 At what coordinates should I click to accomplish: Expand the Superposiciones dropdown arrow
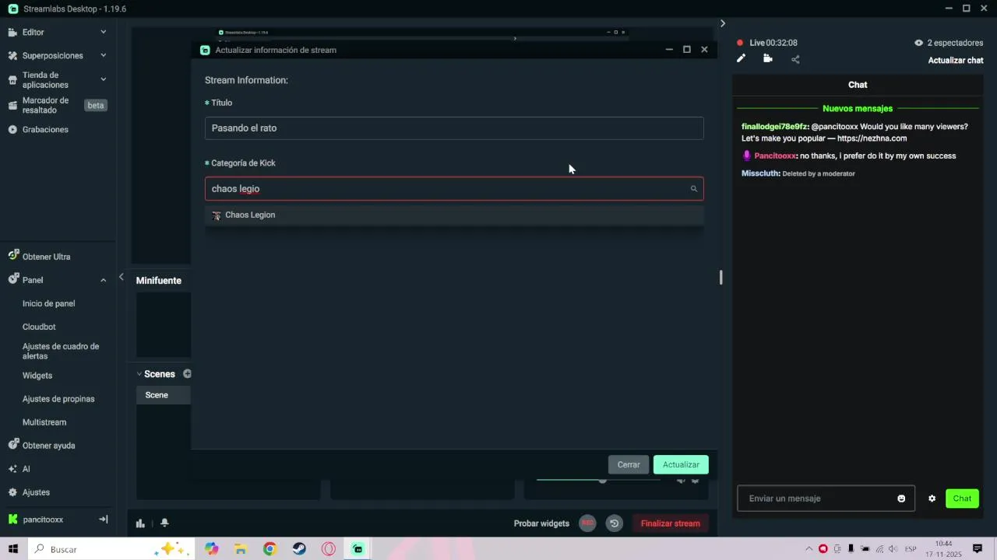(x=104, y=56)
